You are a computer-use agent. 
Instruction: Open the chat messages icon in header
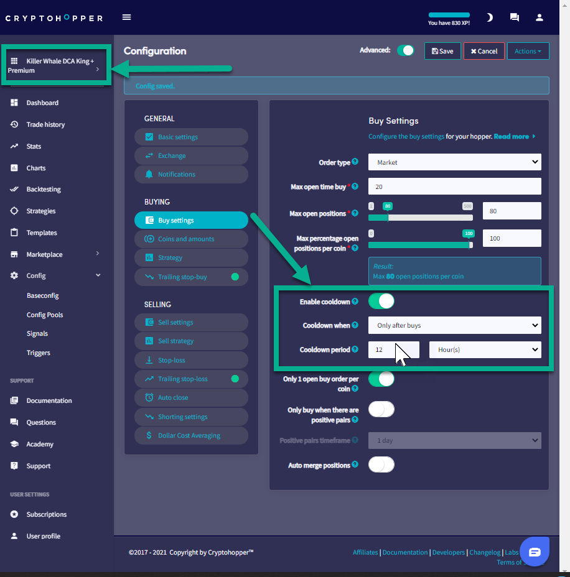coord(515,17)
